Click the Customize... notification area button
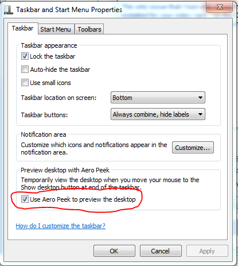Screen dimensions: 238x266 tap(193, 148)
